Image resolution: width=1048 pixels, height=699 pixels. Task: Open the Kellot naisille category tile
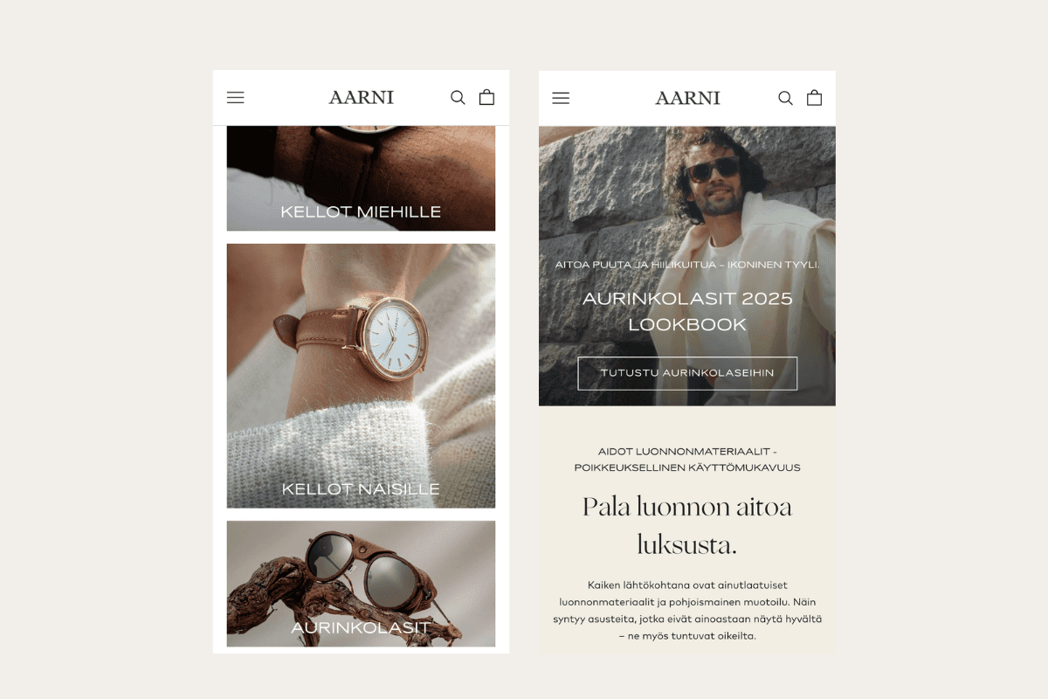point(361,376)
